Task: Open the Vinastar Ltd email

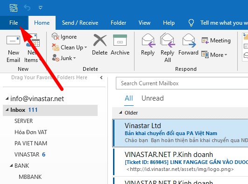Action: pyautogui.click(x=180, y=133)
